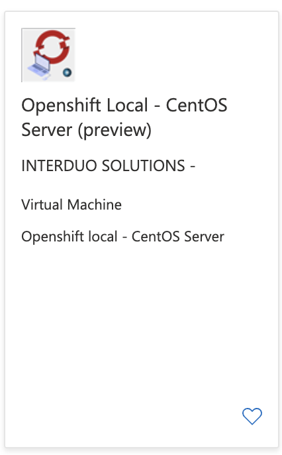Select the INTERDUO SOLUTIONS publisher name
The width and height of the screenshot is (282, 455).
coord(103,166)
